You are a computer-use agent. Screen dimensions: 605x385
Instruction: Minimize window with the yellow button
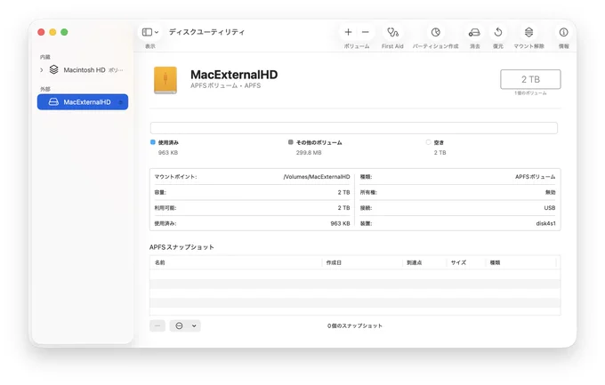pos(52,32)
